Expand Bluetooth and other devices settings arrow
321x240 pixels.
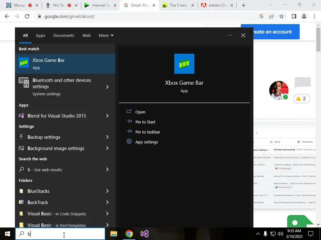107,87
